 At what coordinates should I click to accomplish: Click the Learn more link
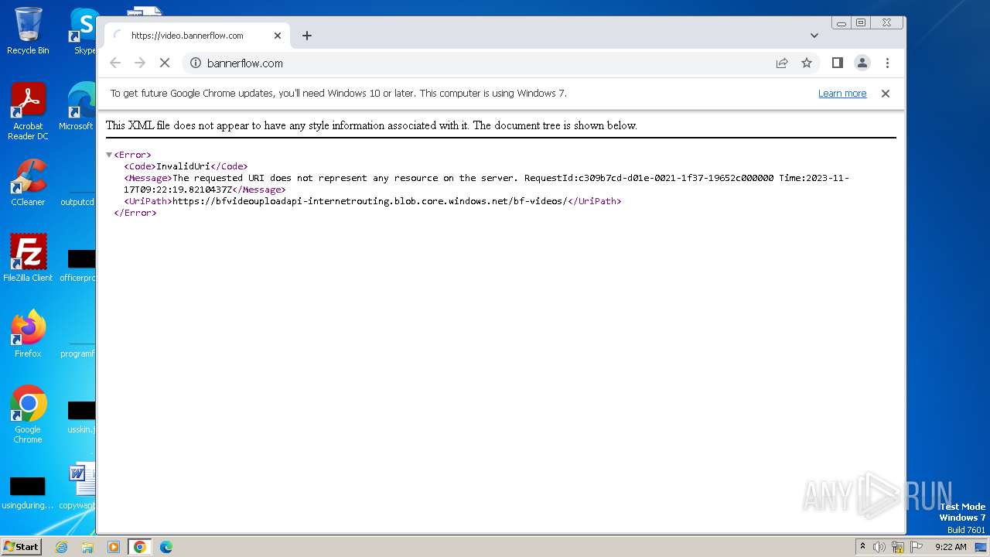click(842, 94)
